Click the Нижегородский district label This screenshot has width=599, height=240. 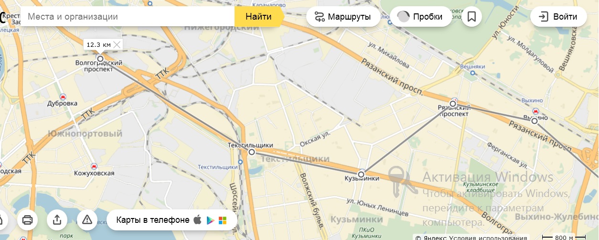click(222, 28)
